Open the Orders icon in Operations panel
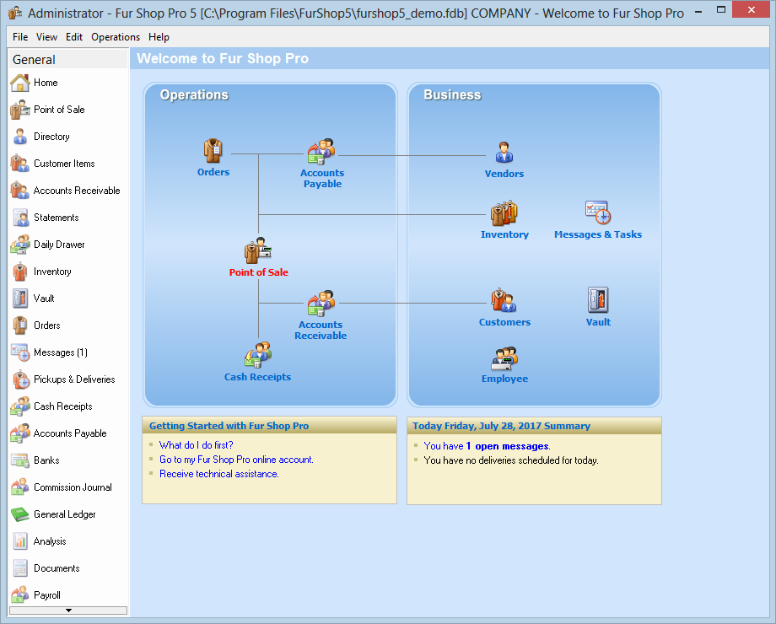Image resolution: width=776 pixels, height=624 pixels. [213, 152]
